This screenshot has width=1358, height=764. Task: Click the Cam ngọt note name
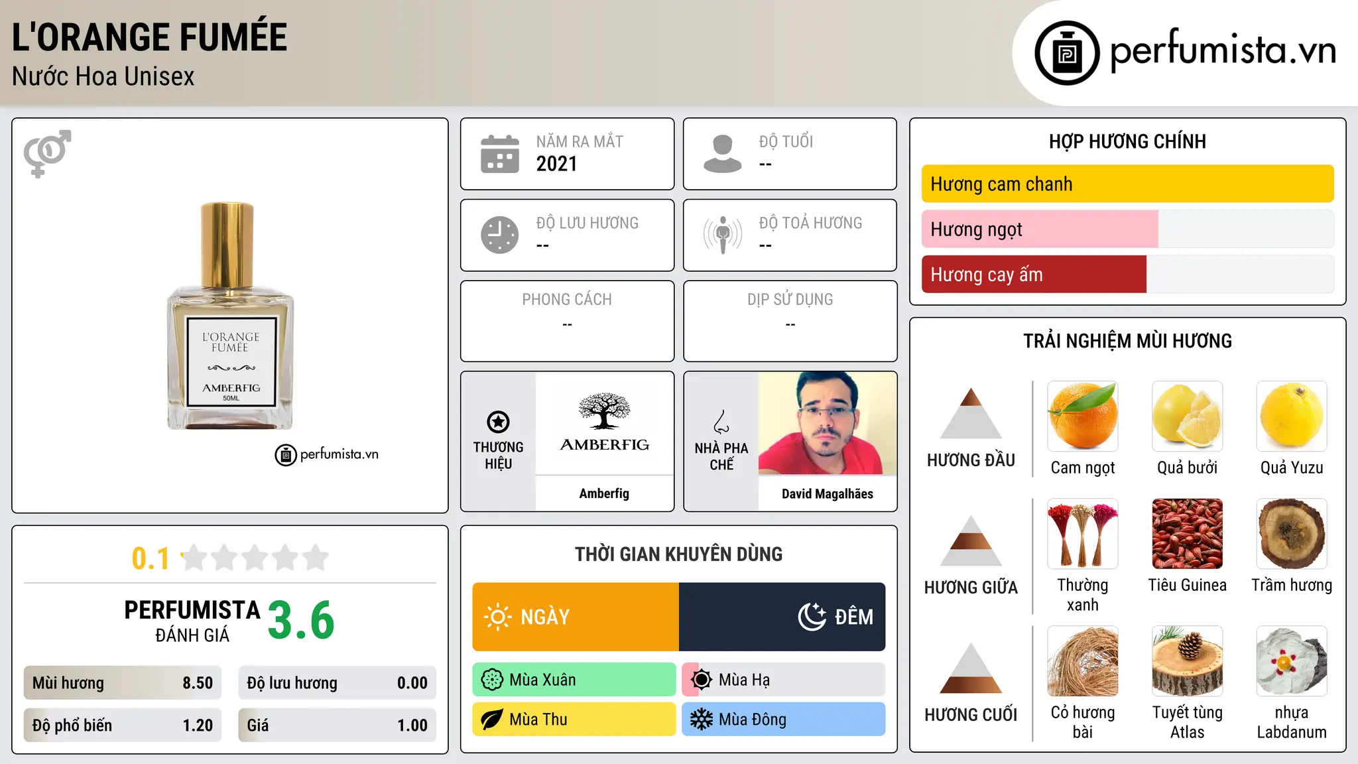point(1083,468)
